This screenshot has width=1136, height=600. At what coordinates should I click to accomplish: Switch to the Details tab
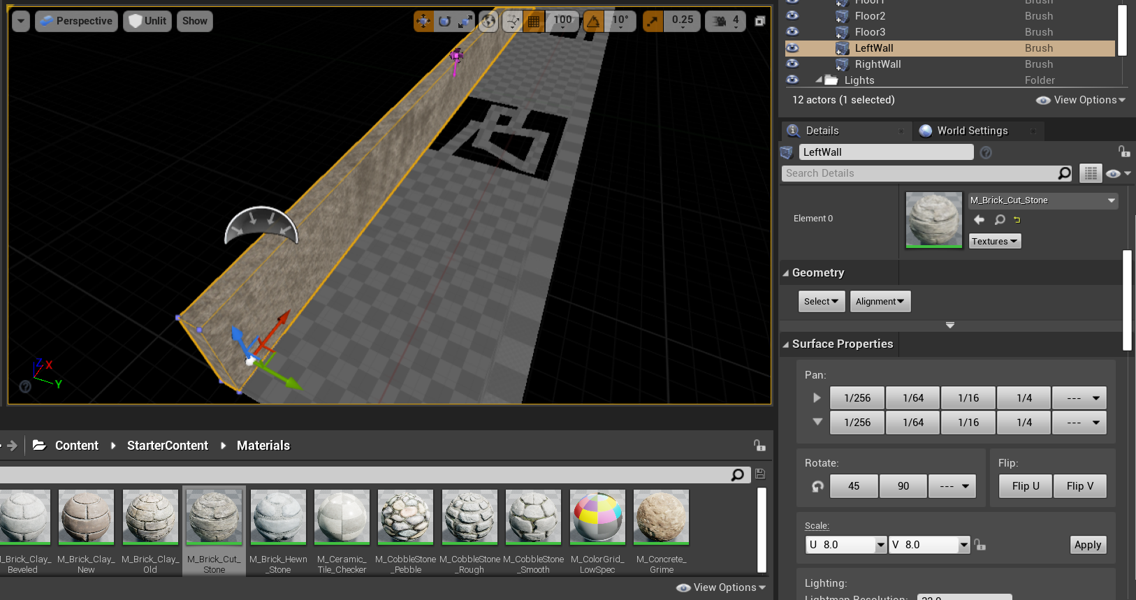(x=822, y=131)
